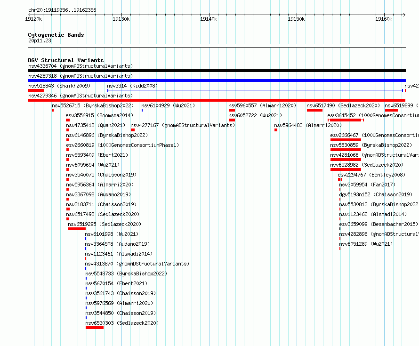
Task: Select nsv4735418 (Quan2021) entry
Action: (96, 125)
